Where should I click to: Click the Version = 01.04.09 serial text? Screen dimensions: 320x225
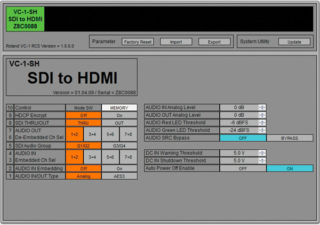[x=94, y=93]
